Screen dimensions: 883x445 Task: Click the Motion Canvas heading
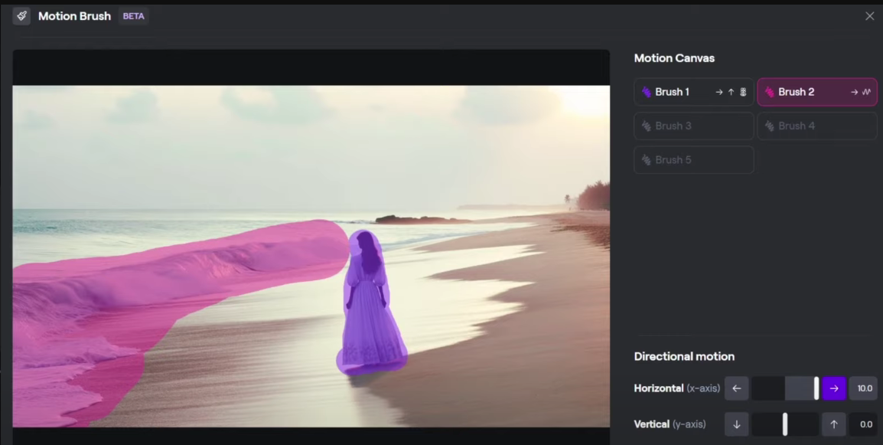click(x=674, y=58)
